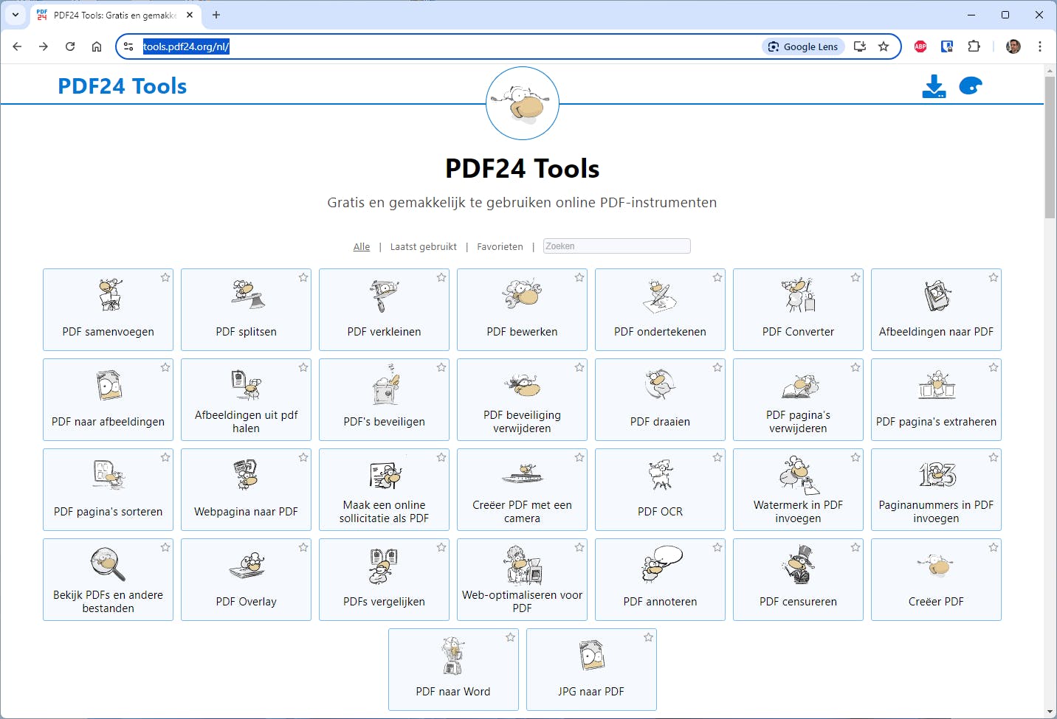Select the PDF verkleinen tool icon
This screenshot has height=719, width=1057.
click(384, 296)
